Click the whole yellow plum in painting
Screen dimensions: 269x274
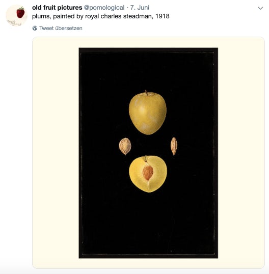pos(148,113)
